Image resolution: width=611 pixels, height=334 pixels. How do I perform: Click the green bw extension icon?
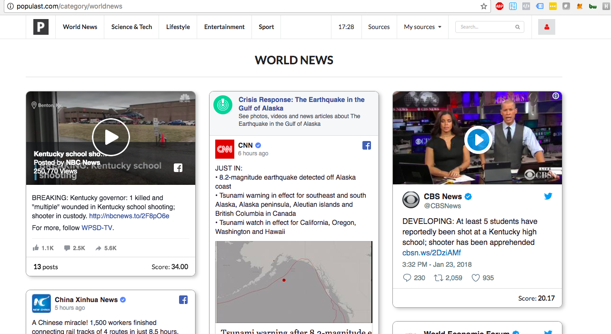pyautogui.click(x=593, y=6)
